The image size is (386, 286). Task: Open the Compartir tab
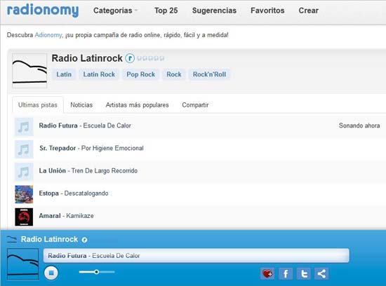[x=195, y=105]
